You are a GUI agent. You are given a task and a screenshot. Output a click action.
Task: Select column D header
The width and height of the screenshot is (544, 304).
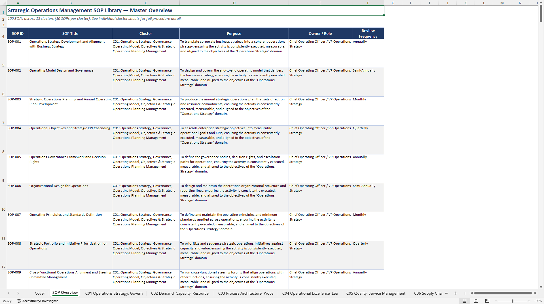click(234, 3)
